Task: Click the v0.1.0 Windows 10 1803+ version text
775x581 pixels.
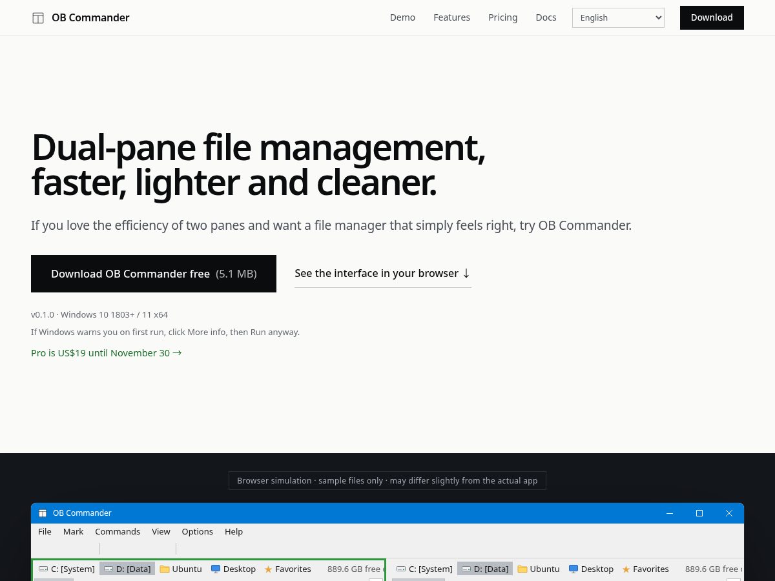Action: click(x=99, y=315)
